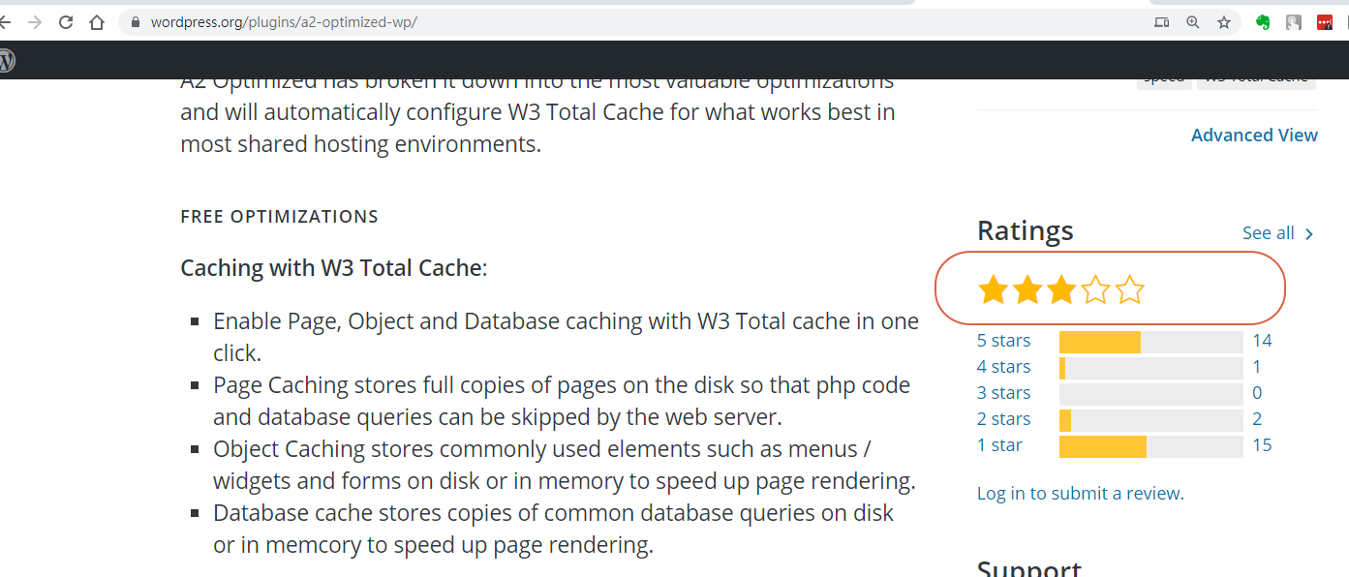The width and height of the screenshot is (1349, 577).
Task: Focus the address bar URL field
Action: click(x=581, y=22)
